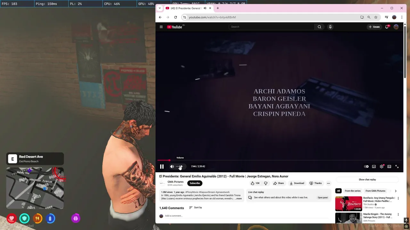View site information icon in address bar
The height and width of the screenshot is (230, 410).
[x=184, y=17]
